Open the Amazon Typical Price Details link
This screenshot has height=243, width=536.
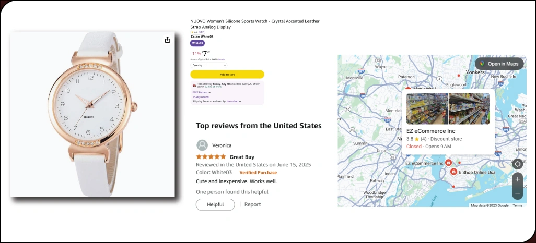click(x=222, y=60)
